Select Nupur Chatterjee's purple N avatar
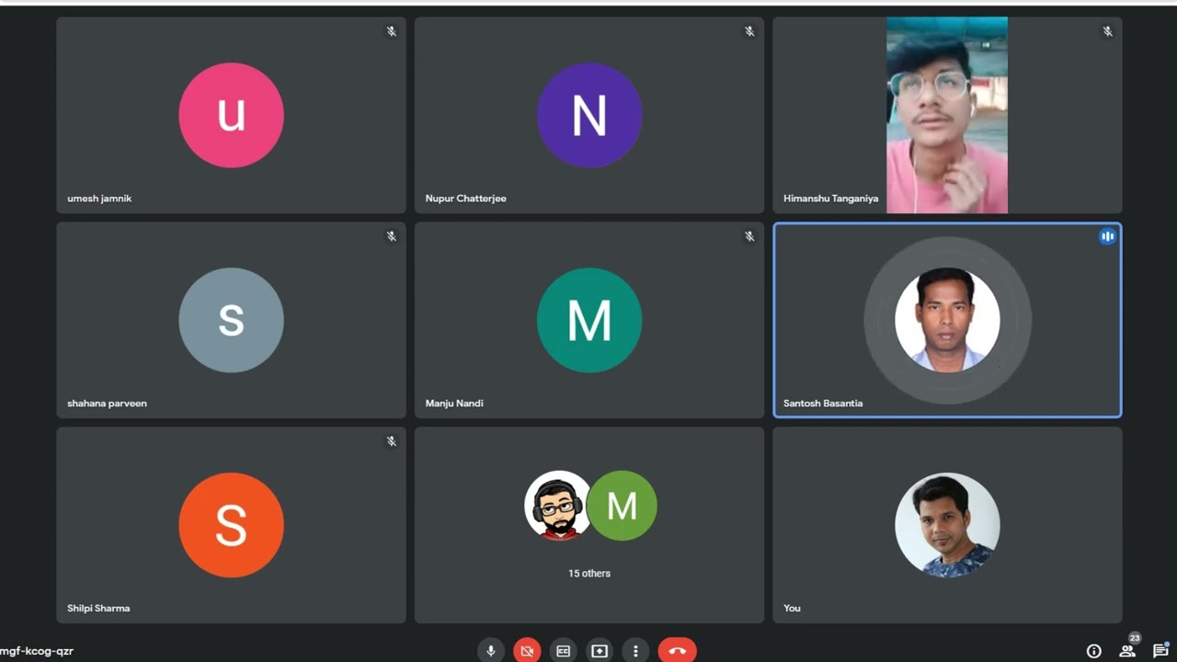1177x662 pixels. click(589, 115)
